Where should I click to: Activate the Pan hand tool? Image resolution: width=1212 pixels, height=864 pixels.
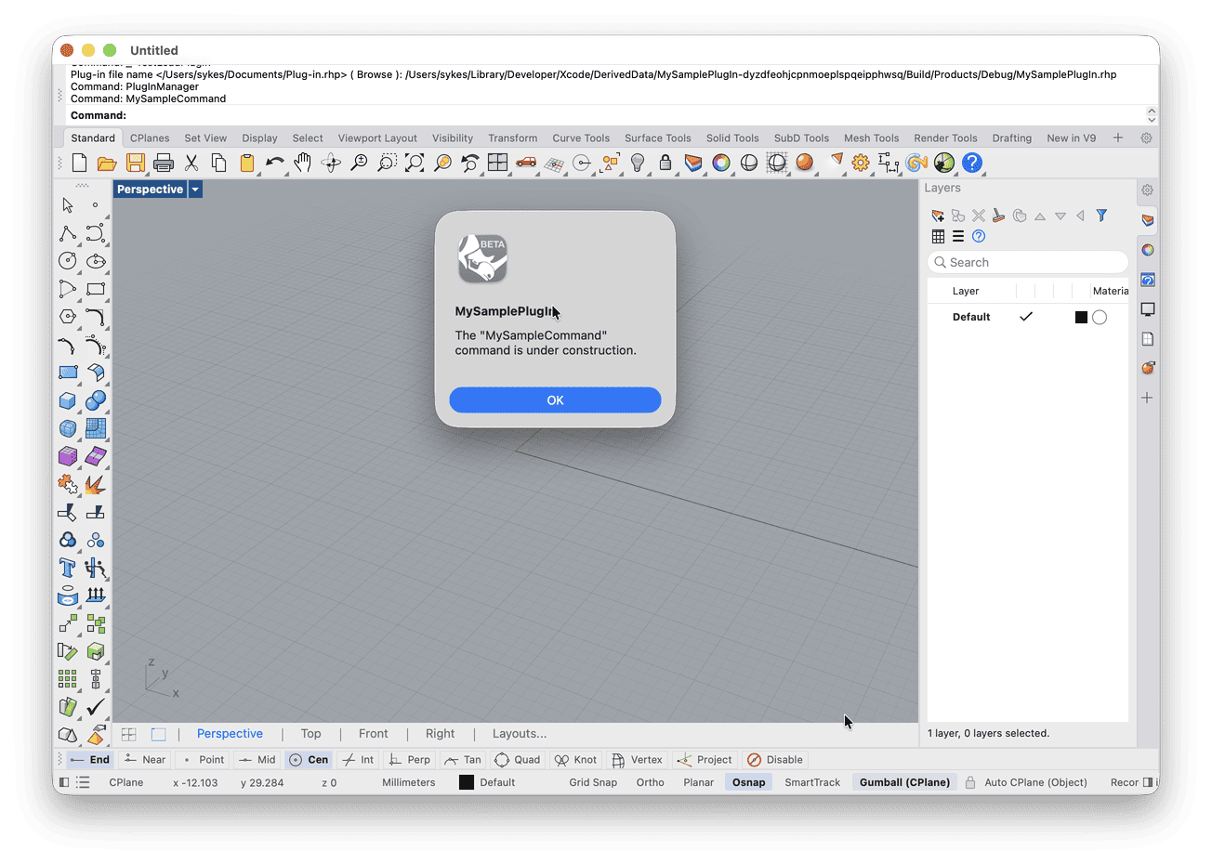(303, 164)
